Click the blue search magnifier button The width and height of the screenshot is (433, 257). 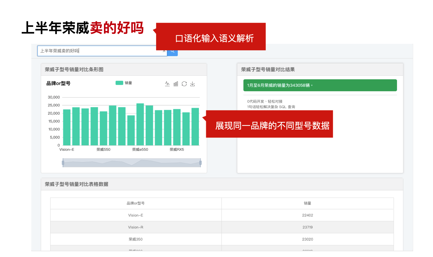point(172,51)
